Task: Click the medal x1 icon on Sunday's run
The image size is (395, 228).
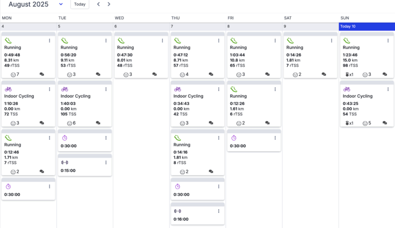Action: [x=349, y=74]
